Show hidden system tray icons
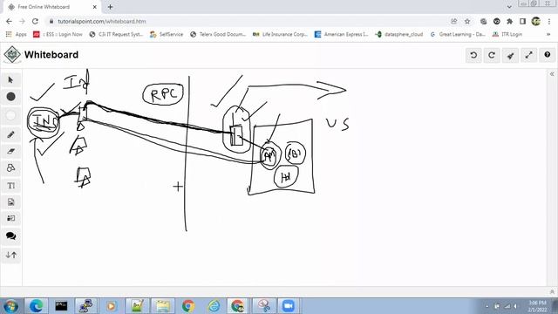Image resolution: width=558 pixels, height=314 pixels. click(487, 306)
